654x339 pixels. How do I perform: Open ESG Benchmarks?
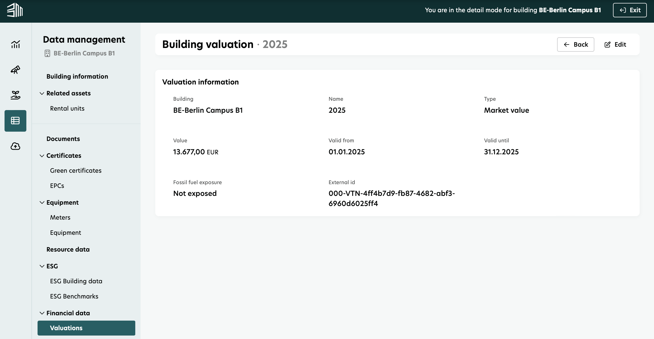pos(74,296)
